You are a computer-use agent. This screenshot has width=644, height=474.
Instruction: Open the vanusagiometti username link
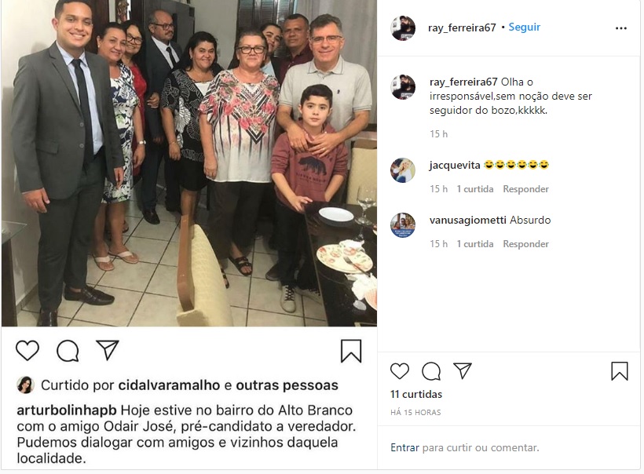(467, 221)
